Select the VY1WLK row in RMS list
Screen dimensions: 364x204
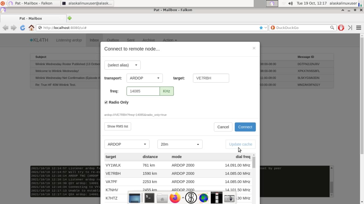coord(178,165)
